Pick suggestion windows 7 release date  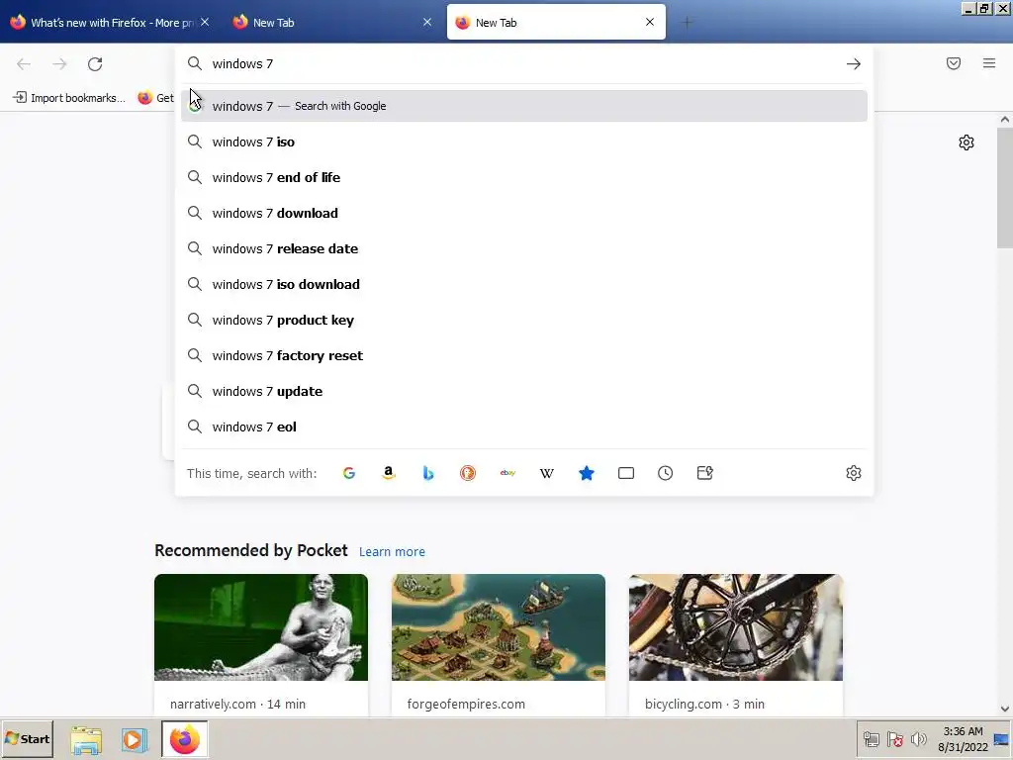click(524, 248)
